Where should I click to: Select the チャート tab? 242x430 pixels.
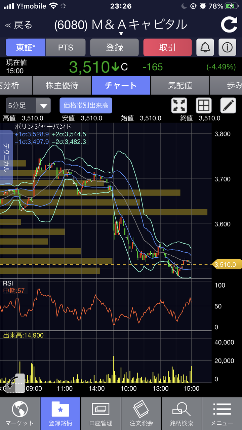pos(121,85)
